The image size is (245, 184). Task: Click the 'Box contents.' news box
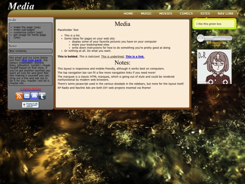click(30, 51)
